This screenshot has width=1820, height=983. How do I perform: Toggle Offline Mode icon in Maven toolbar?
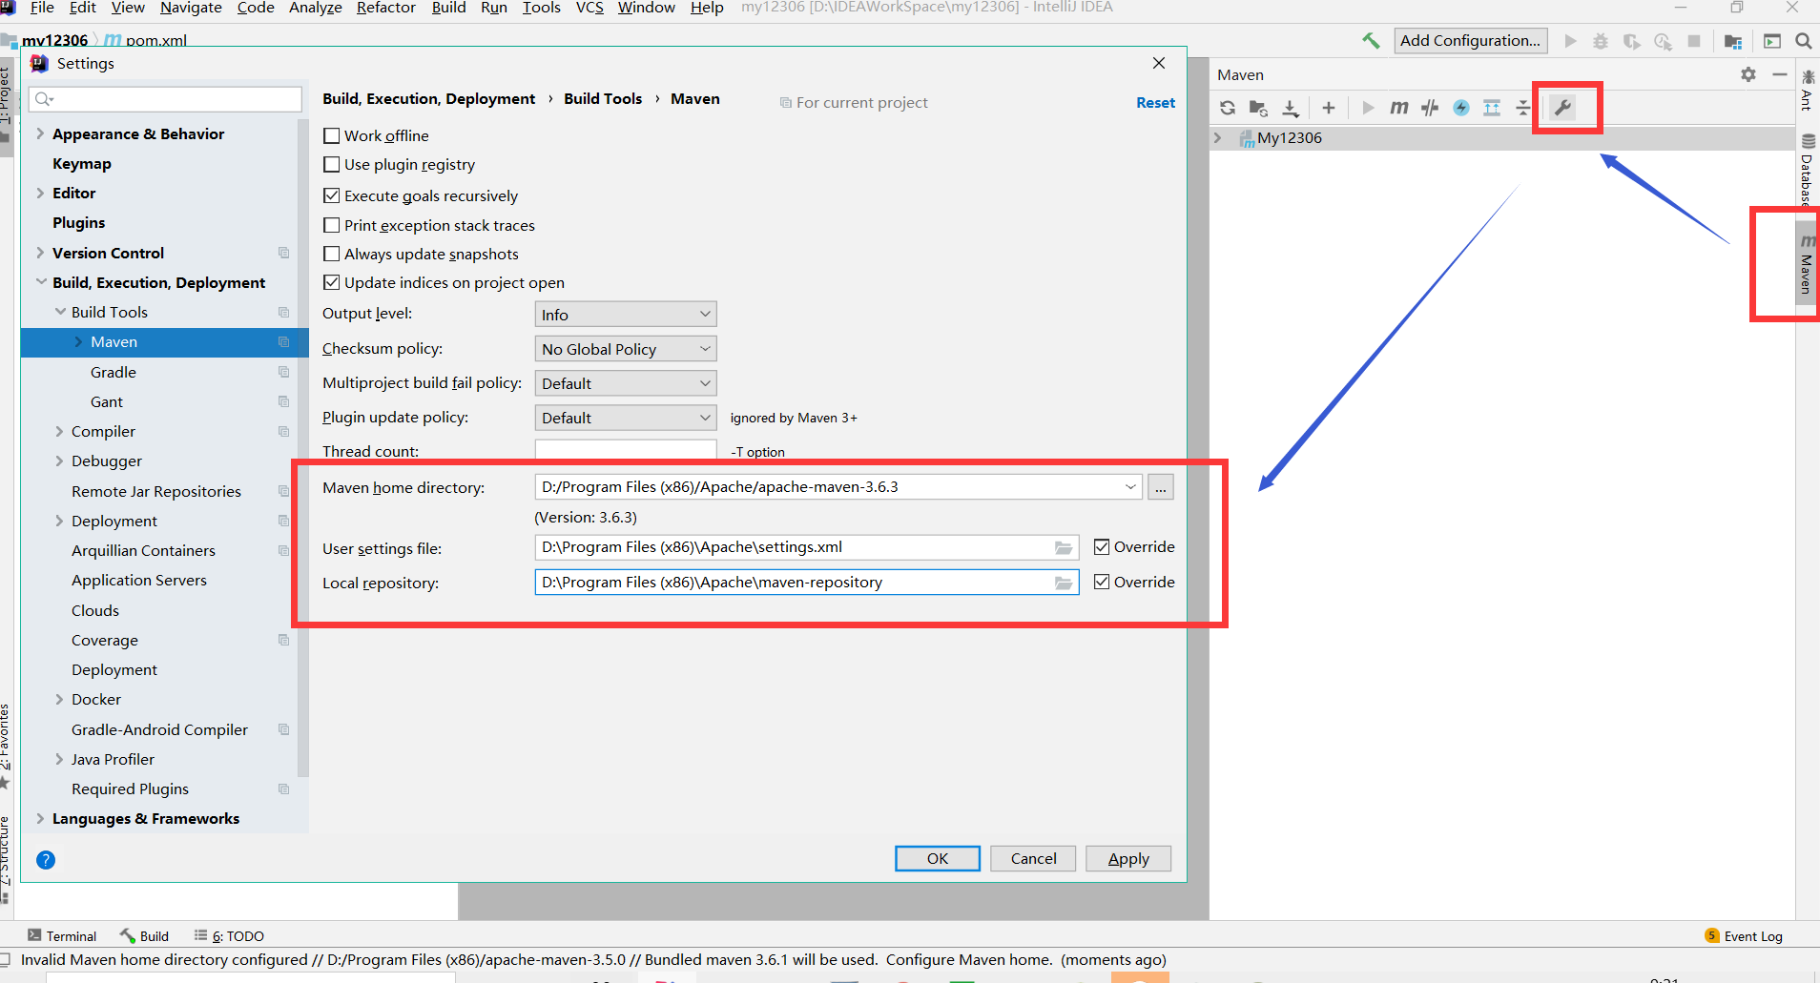pyautogui.click(x=1430, y=108)
